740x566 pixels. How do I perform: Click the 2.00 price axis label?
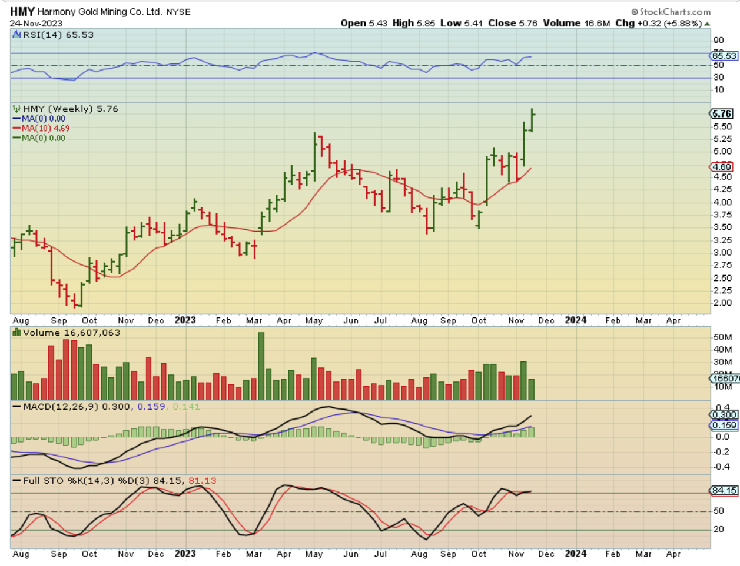[x=722, y=303]
